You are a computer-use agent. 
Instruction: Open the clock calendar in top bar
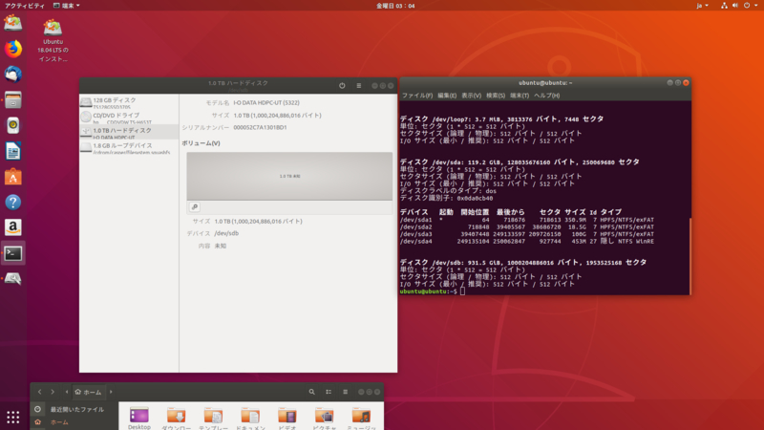(x=395, y=6)
